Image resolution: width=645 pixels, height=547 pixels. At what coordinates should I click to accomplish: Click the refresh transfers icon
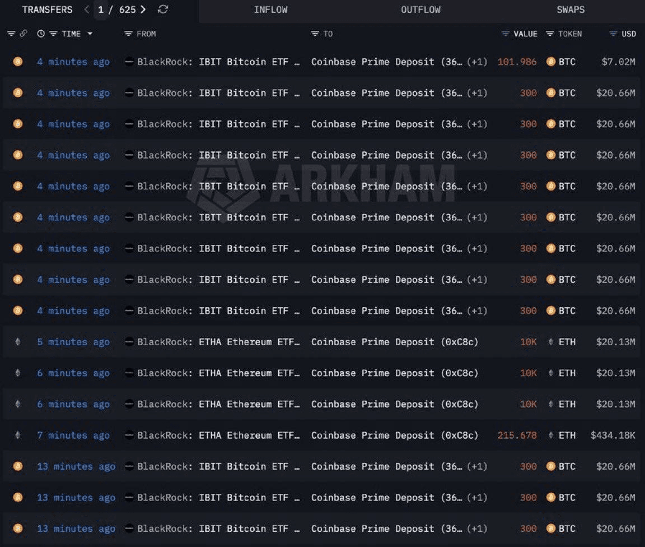pos(163,10)
